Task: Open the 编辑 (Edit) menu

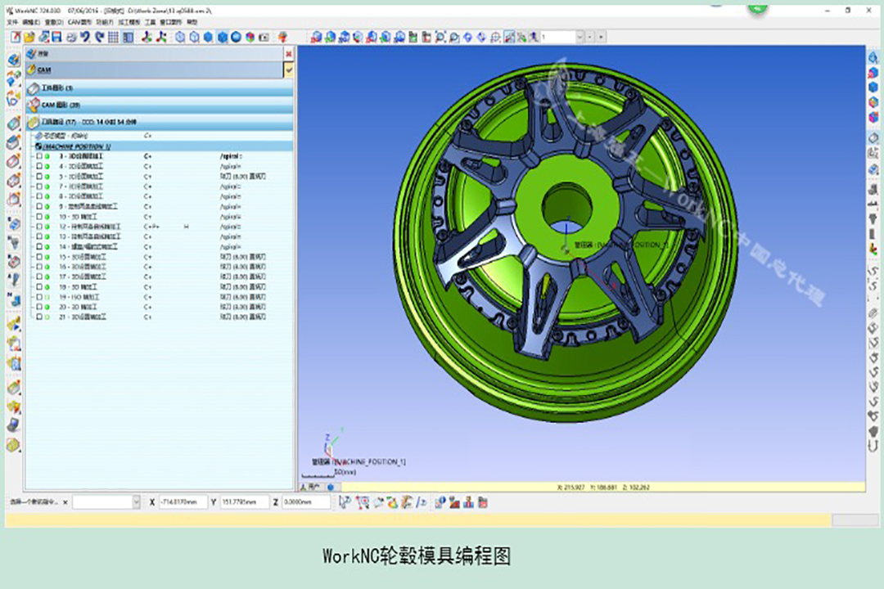Action: coord(31,22)
